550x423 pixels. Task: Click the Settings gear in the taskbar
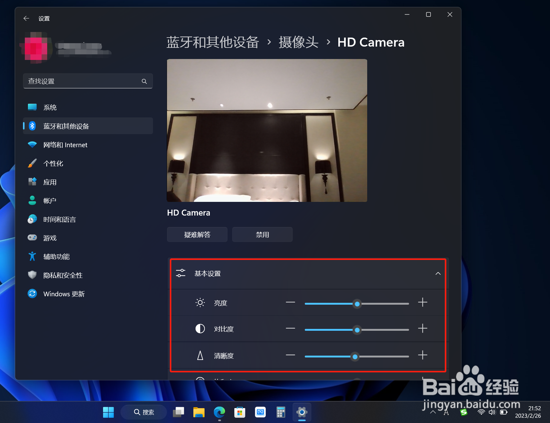[x=302, y=412]
